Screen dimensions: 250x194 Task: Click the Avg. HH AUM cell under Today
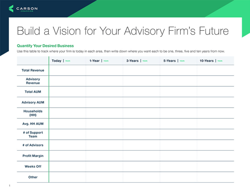(67, 124)
